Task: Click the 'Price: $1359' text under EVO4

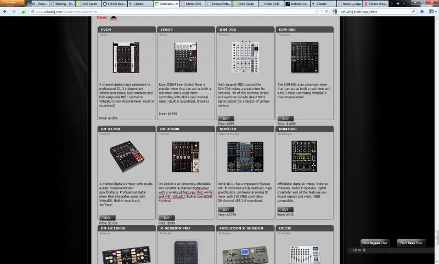Action: tap(108, 118)
